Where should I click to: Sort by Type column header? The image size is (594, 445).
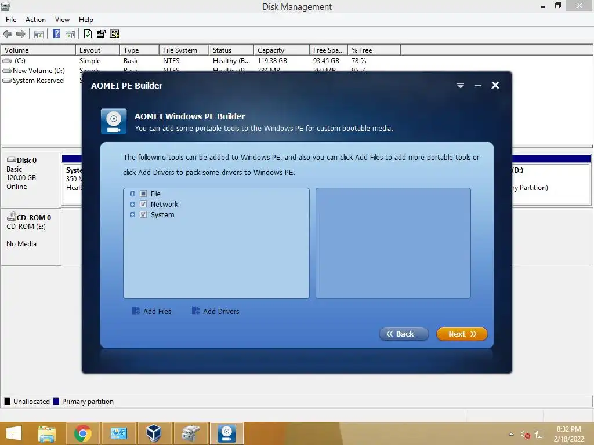(x=139, y=50)
